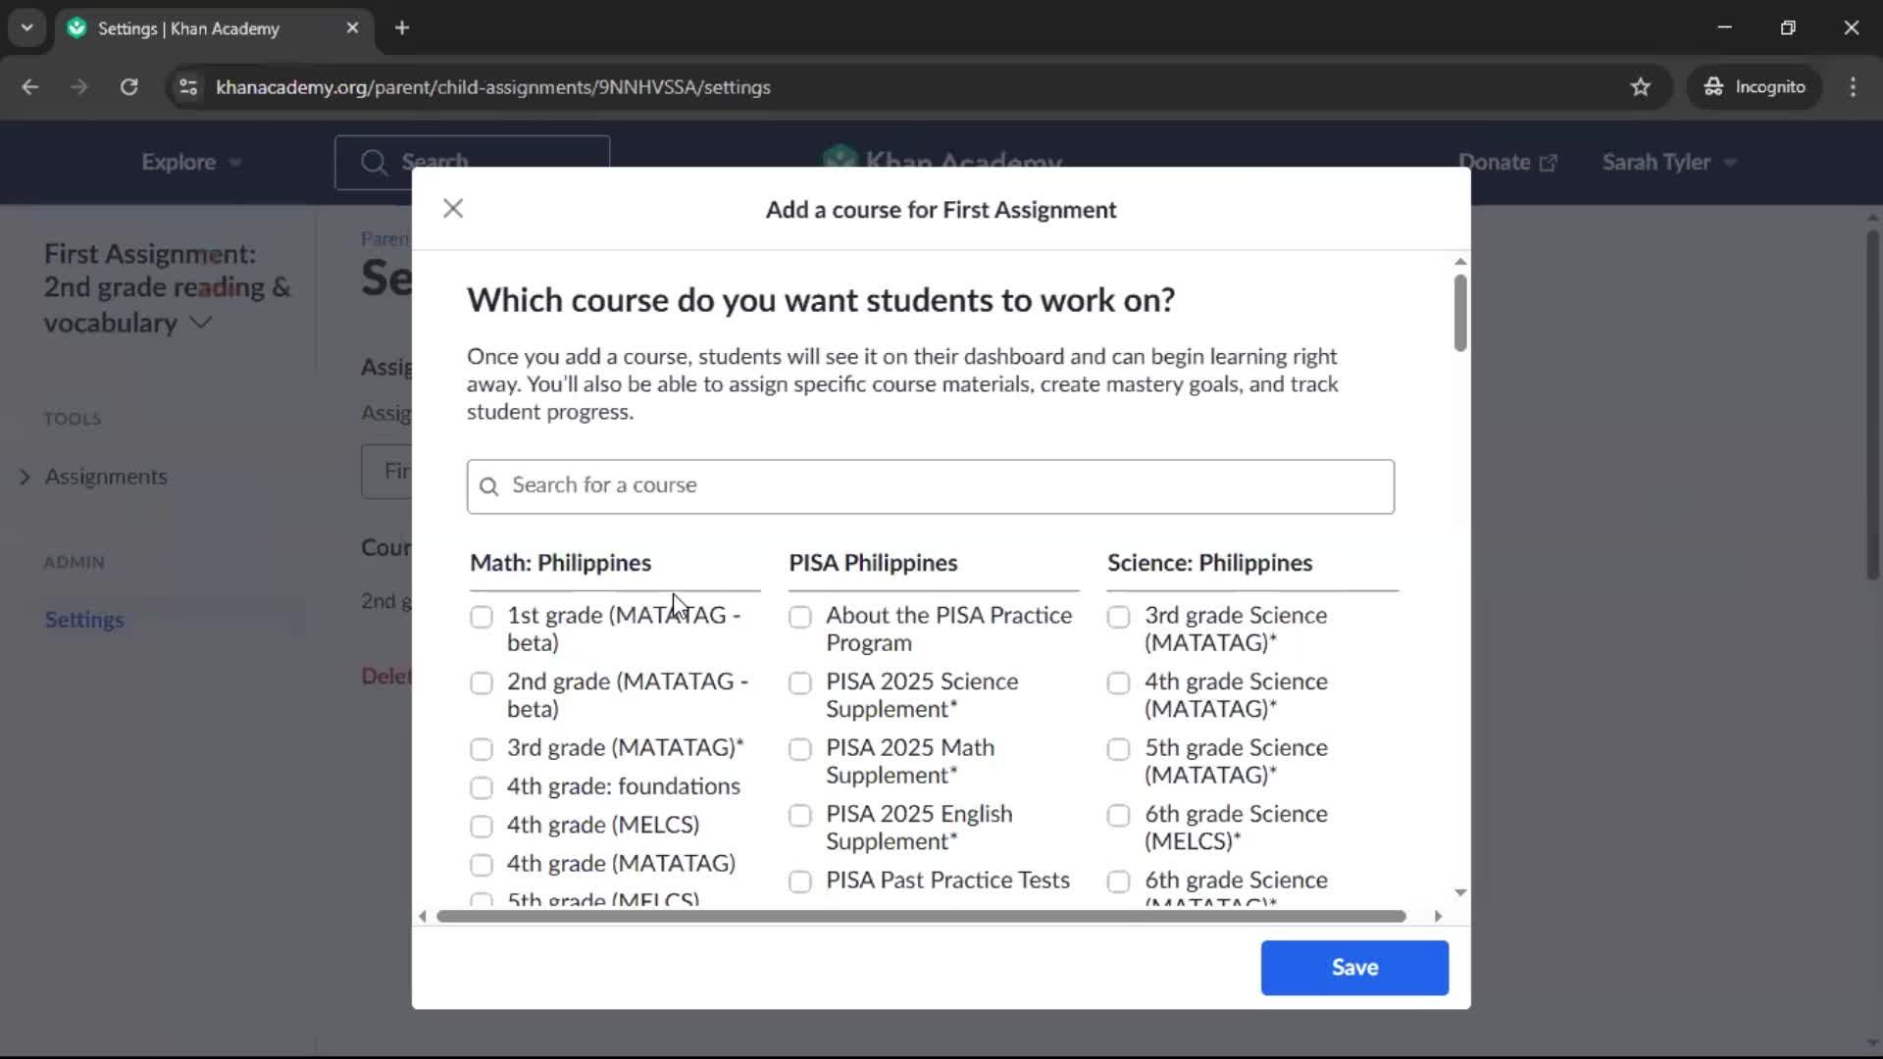Click the dialog title Add a course for First Assignment
This screenshot has height=1059, width=1883.
(941, 210)
